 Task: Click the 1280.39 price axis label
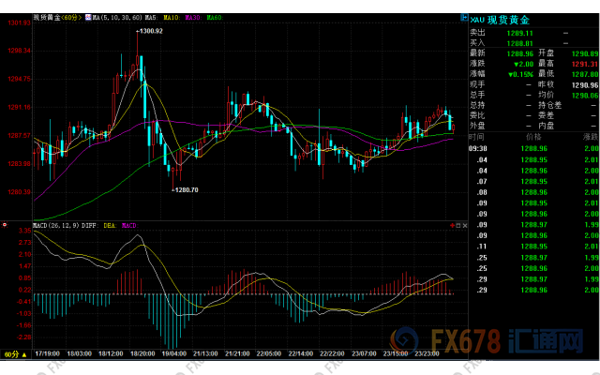pyautogui.click(x=19, y=191)
